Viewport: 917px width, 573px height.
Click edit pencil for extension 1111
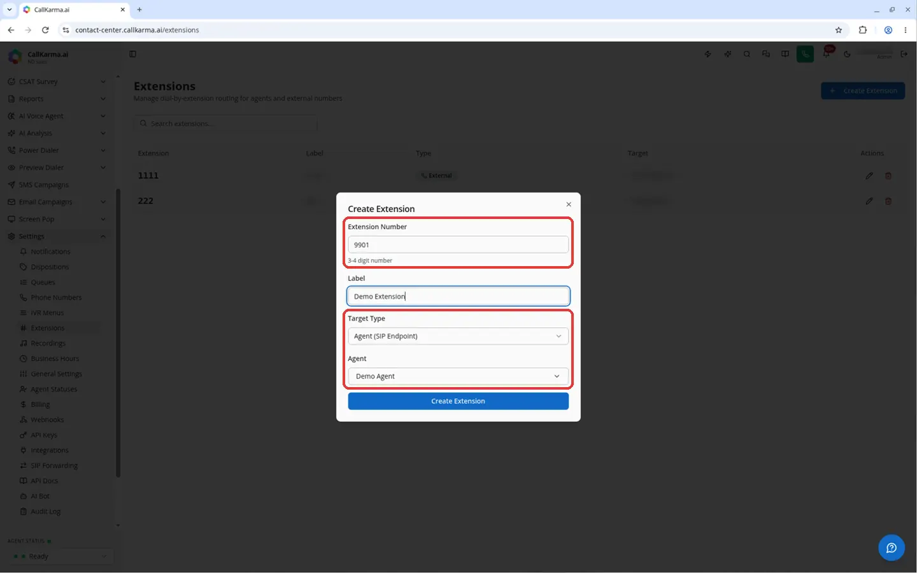(869, 176)
